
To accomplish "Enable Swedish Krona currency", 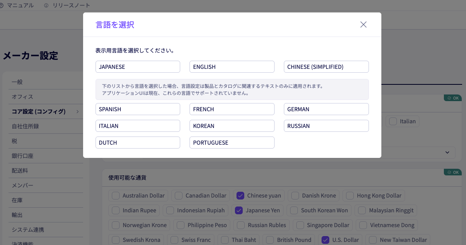I will pyautogui.click(x=116, y=240).
